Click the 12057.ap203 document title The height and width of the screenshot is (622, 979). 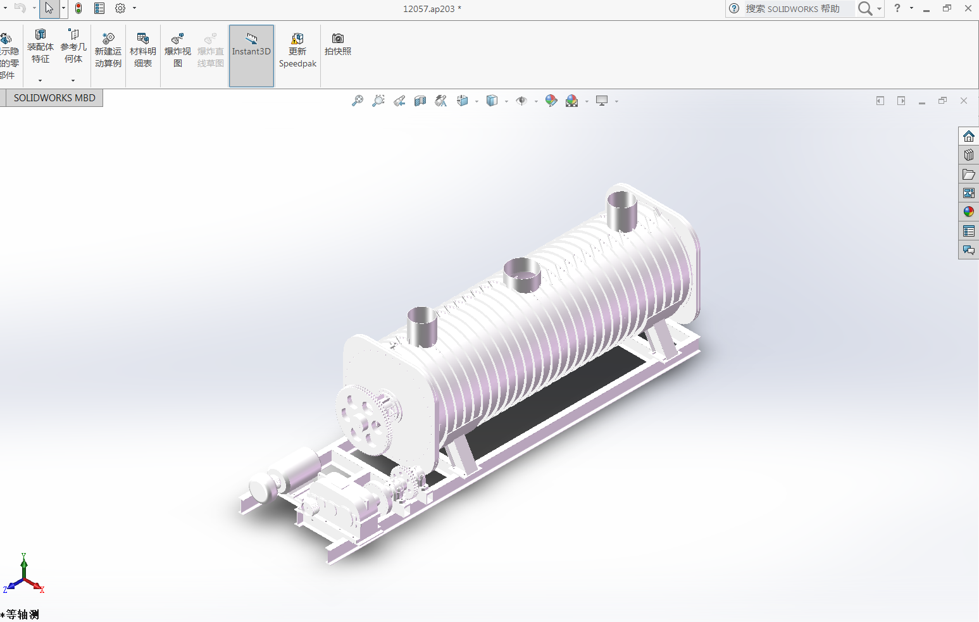tap(432, 9)
